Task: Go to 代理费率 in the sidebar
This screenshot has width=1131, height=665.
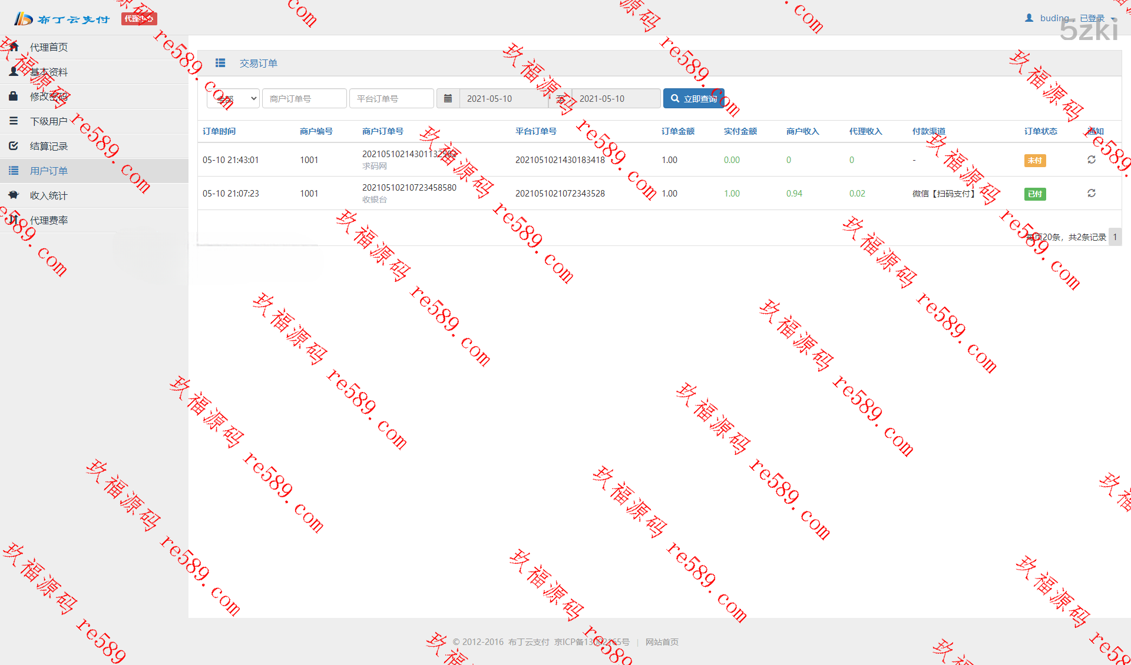Action: (49, 220)
